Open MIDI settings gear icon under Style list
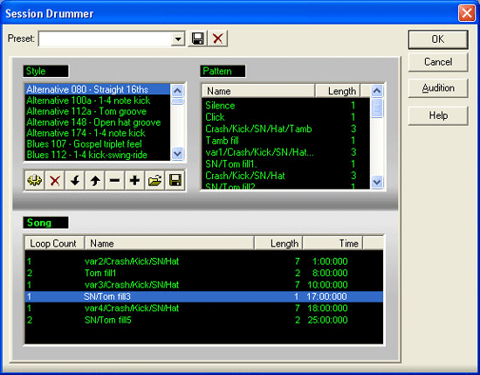 (x=35, y=180)
